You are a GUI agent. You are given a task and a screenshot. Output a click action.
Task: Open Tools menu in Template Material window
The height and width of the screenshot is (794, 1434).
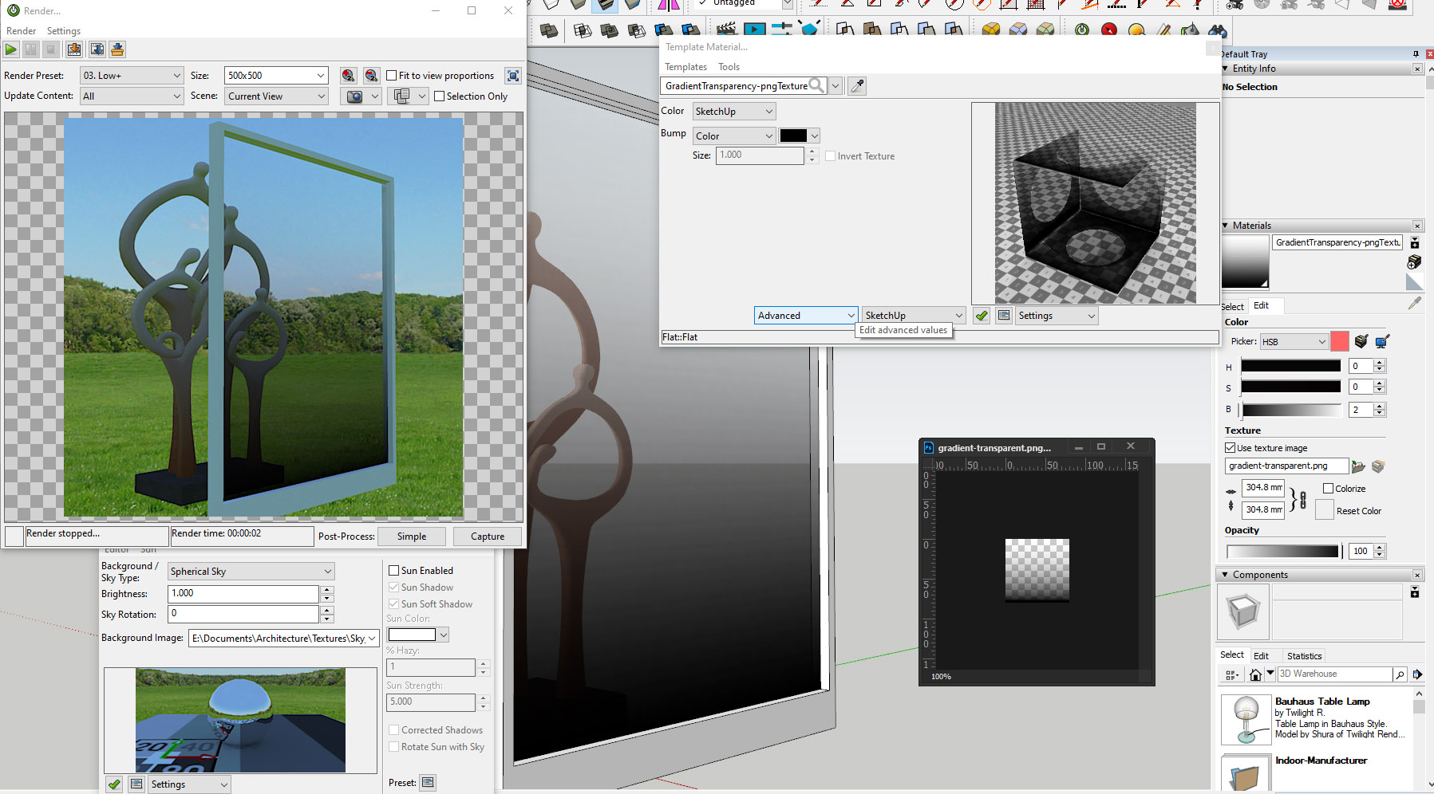[729, 67]
